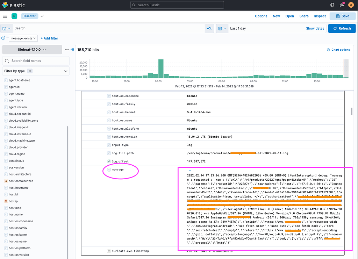358x259 pixels.
Task: Open saved query options via disk icon
Action: [6, 28]
